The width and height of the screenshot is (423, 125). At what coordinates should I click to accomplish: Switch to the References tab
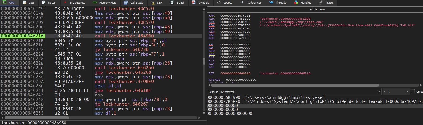(254, 3)
